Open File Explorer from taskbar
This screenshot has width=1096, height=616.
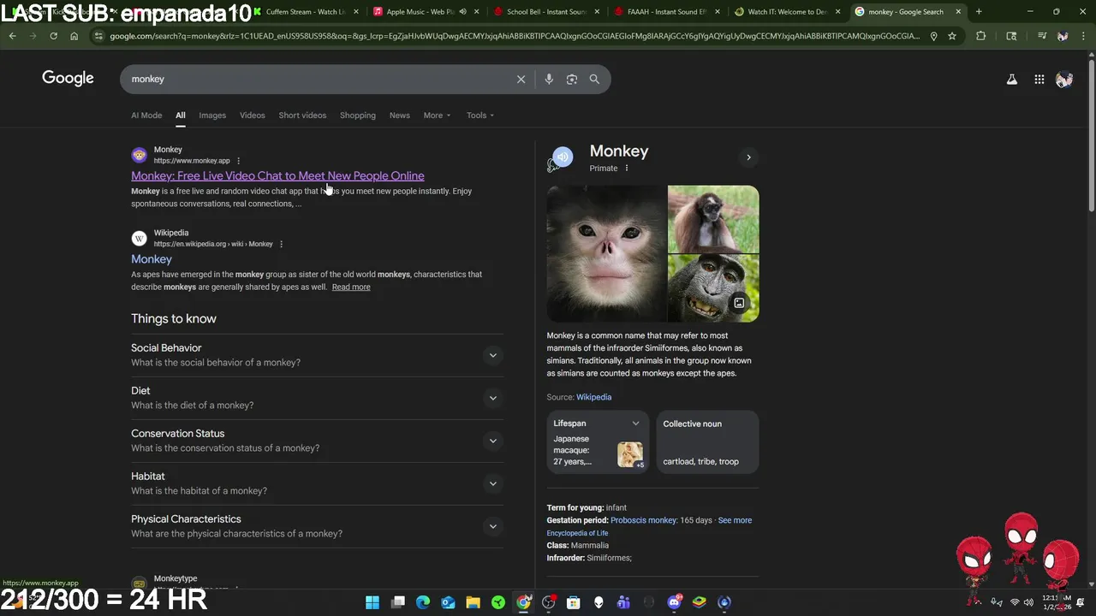pos(473,602)
